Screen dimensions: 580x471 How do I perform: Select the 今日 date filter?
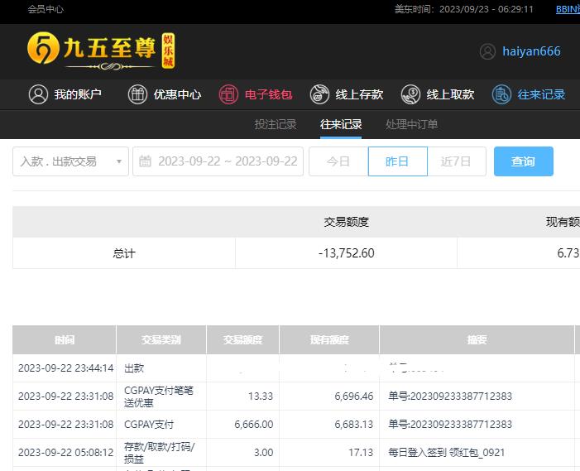point(338,161)
